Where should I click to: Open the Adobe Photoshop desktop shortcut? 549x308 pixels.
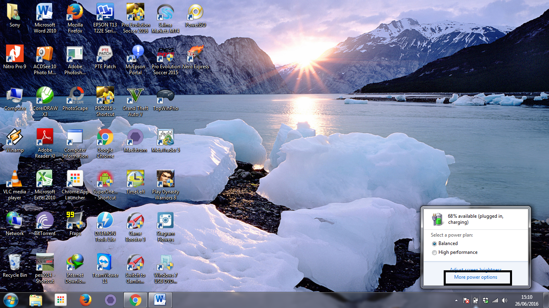pyautogui.click(x=75, y=60)
